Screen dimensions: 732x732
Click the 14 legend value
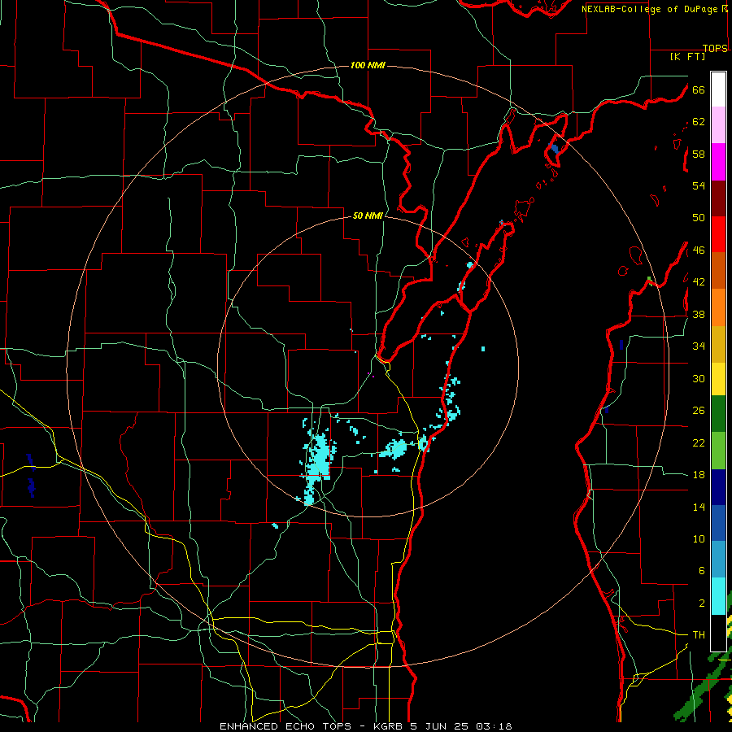tap(699, 507)
